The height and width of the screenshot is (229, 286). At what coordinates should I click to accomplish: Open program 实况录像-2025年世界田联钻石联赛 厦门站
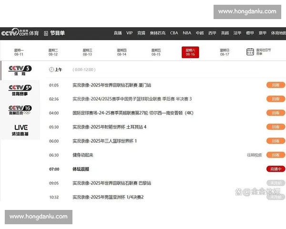coord(112,85)
